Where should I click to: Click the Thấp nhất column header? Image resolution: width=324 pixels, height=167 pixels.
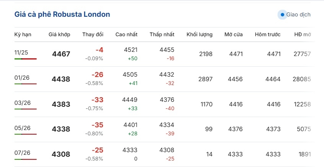click(162, 35)
